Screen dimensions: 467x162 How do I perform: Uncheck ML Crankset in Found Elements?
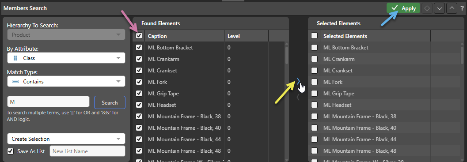(x=139, y=70)
